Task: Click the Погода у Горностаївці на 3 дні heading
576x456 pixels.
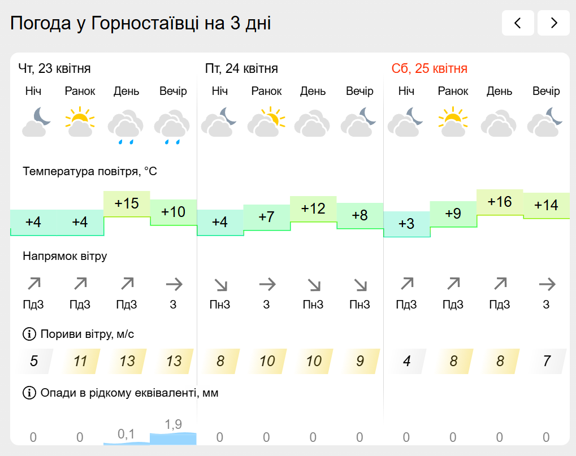Action: pyautogui.click(x=141, y=23)
